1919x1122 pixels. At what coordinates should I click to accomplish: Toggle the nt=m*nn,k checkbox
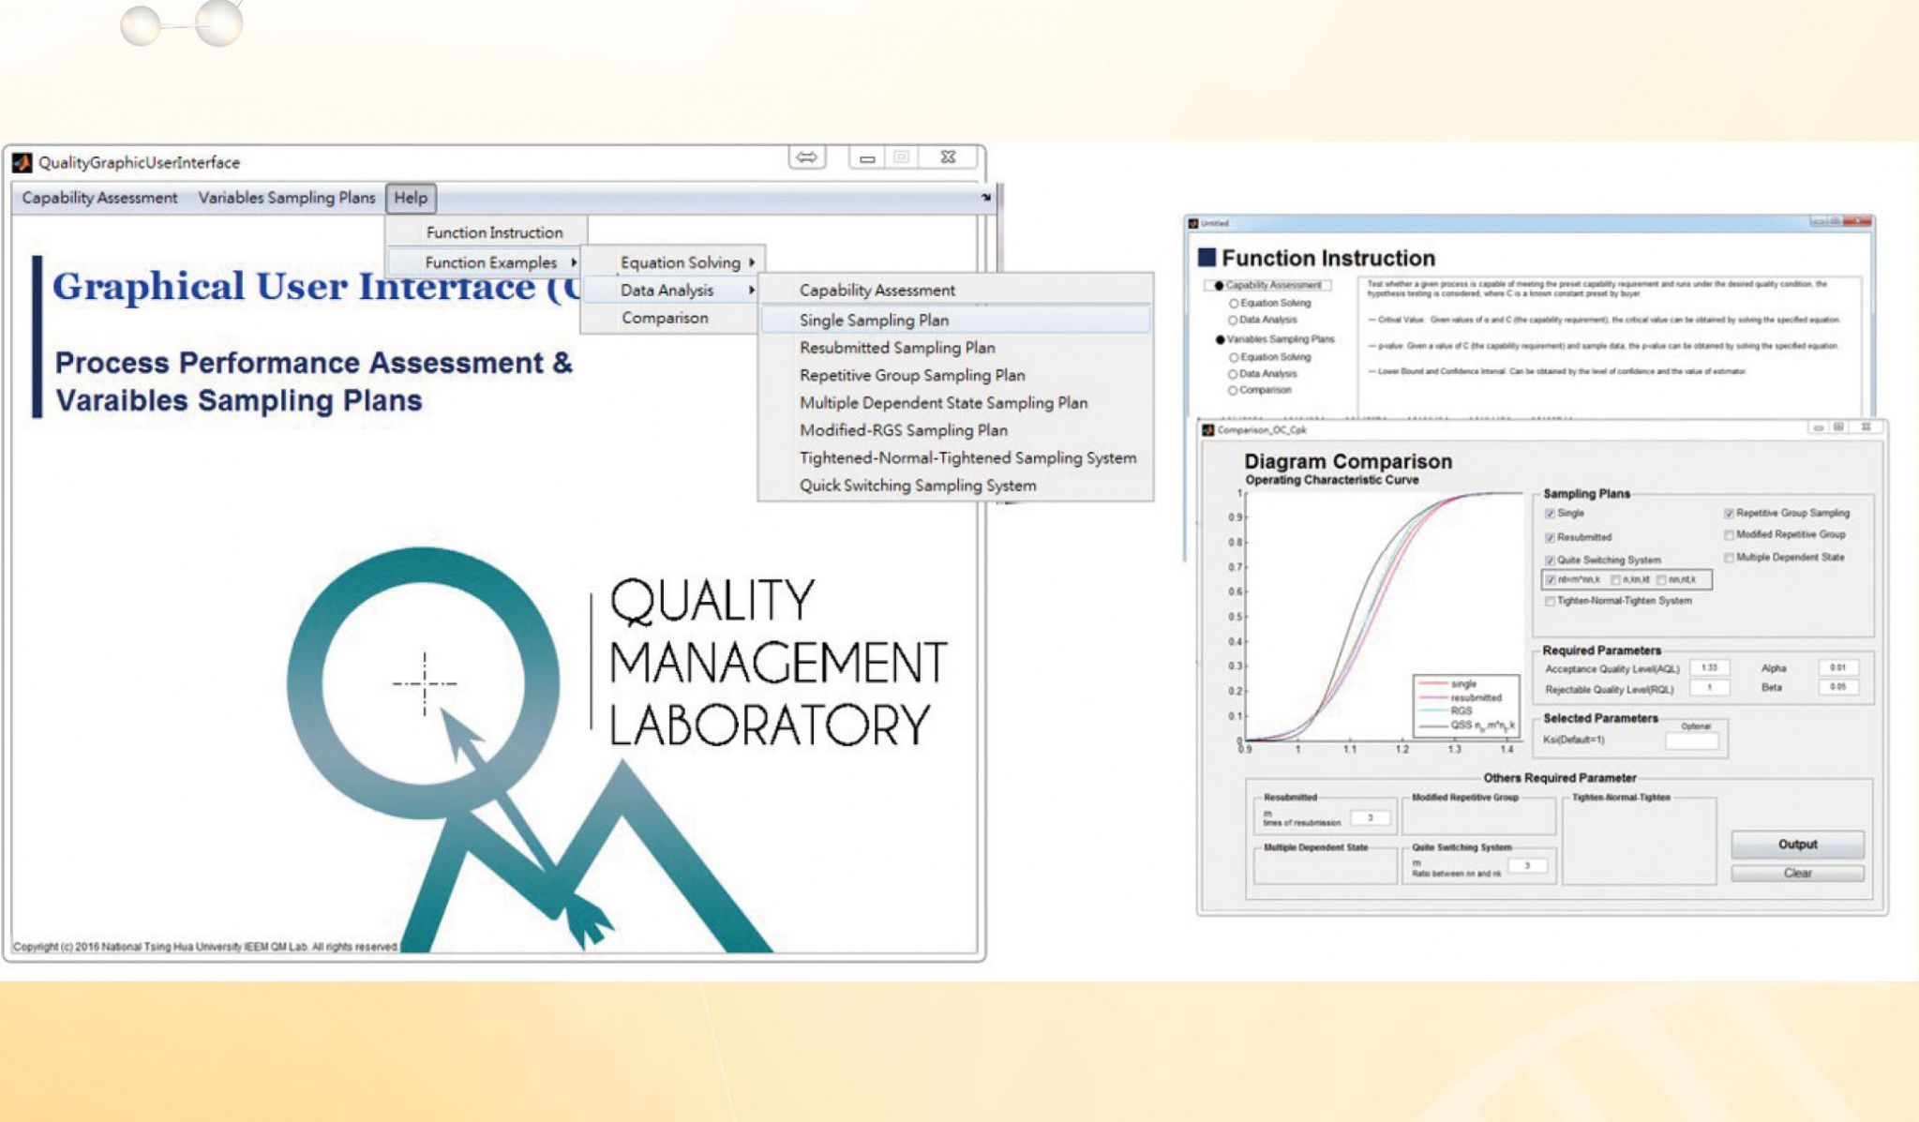(1551, 580)
